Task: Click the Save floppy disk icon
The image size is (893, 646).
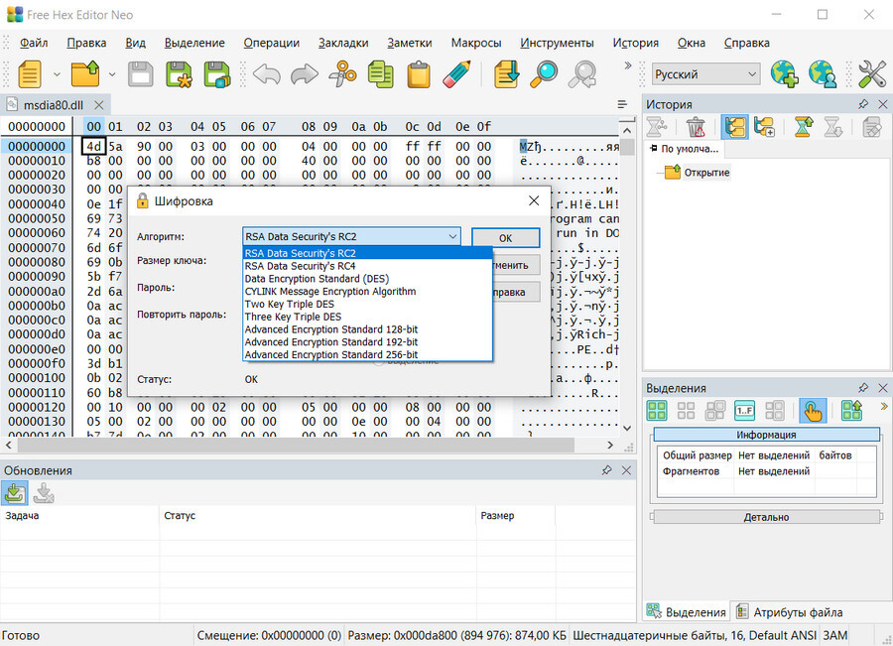Action: pos(141,74)
